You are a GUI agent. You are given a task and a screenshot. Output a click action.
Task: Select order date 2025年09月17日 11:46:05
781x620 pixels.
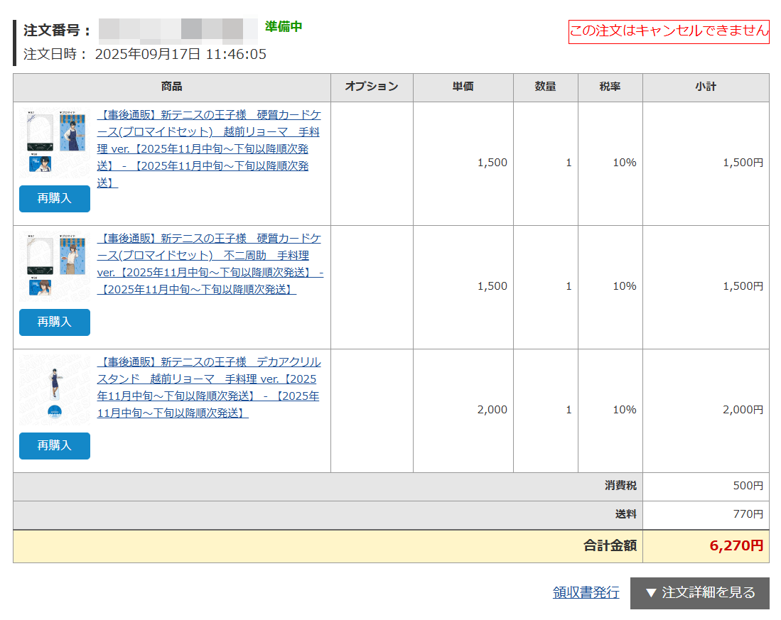point(181,54)
